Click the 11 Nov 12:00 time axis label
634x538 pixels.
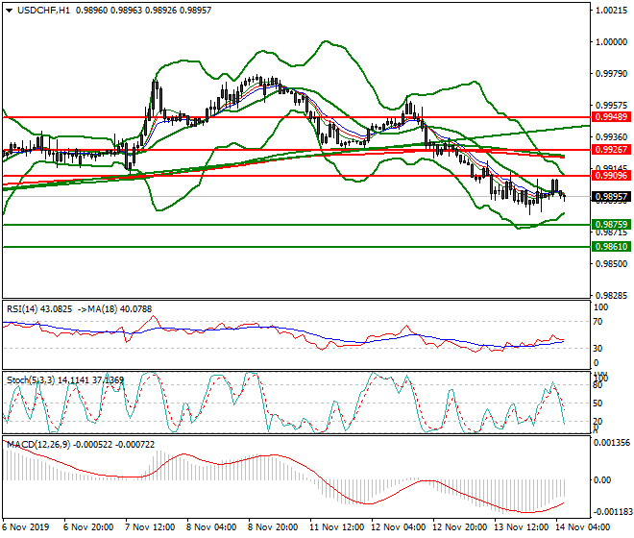[x=336, y=527]
